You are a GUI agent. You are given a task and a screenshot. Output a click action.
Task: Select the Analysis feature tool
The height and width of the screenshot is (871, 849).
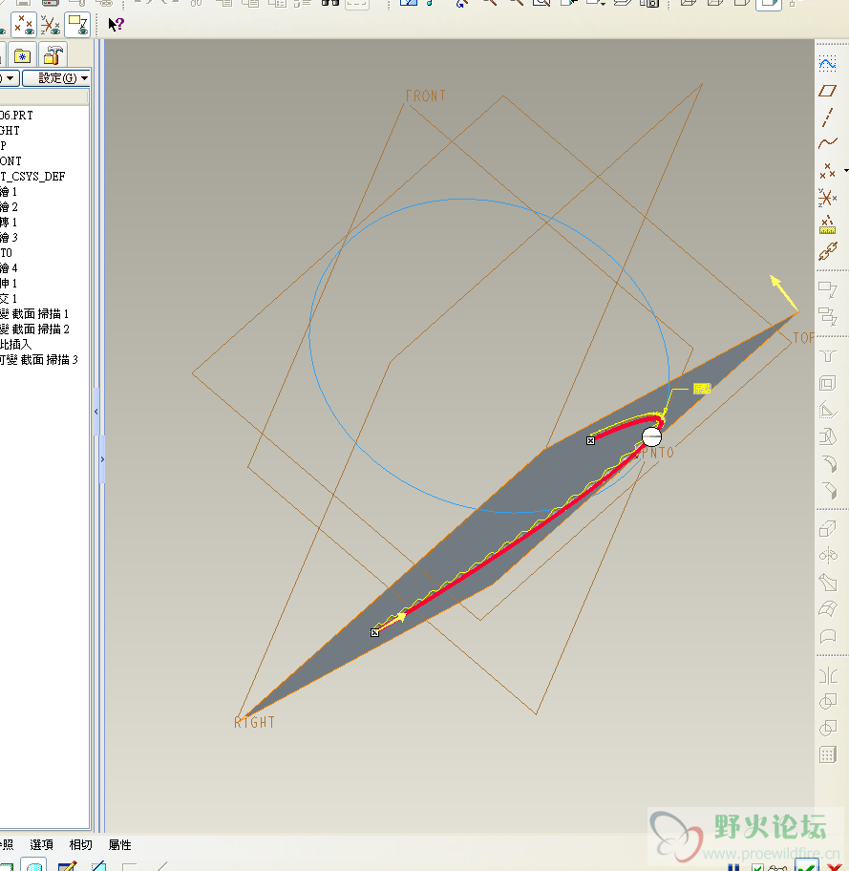tap(827, 225)
